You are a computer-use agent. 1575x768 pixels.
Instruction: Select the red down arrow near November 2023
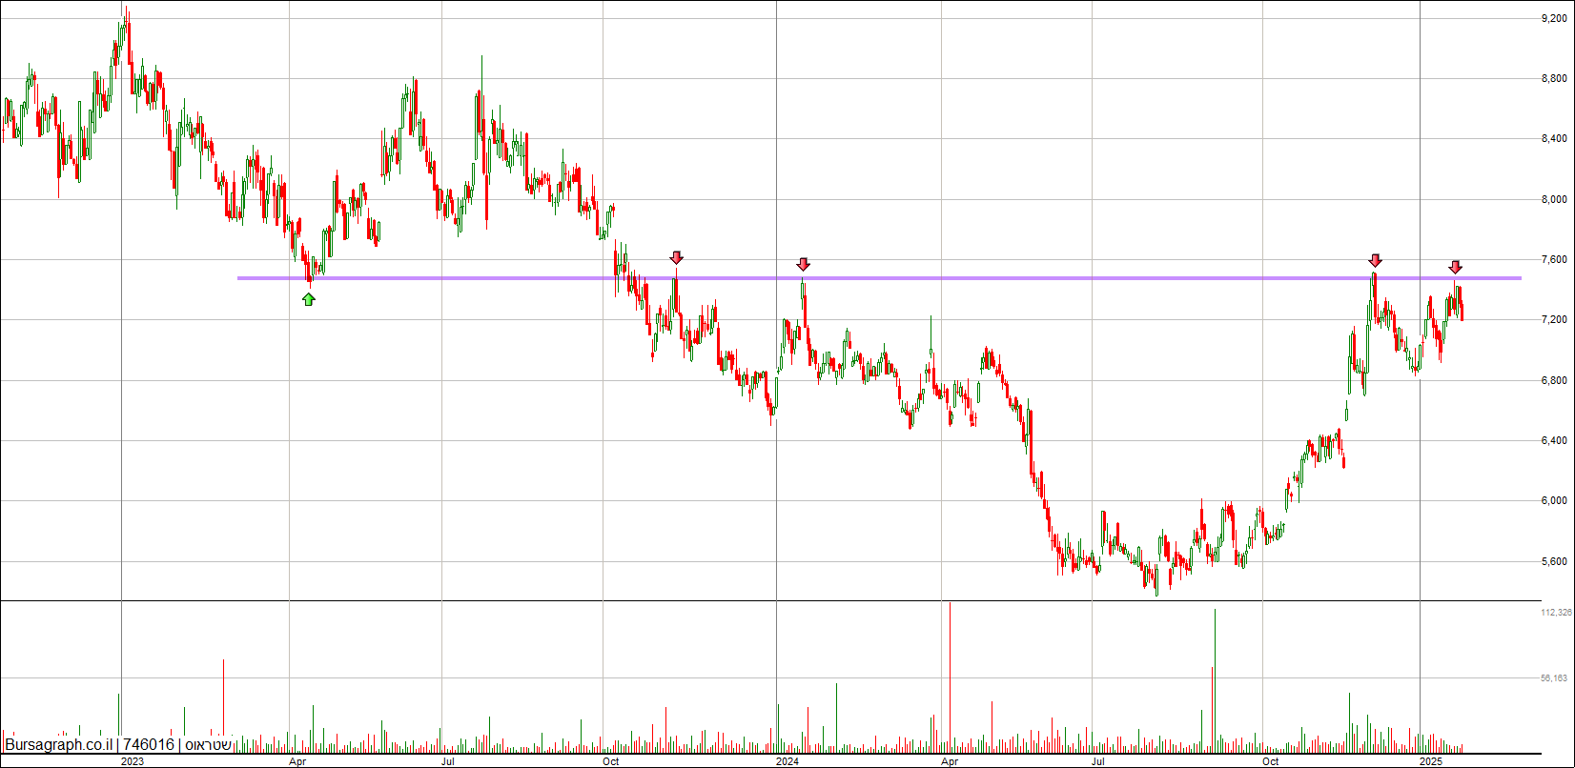tap(676, 257)
